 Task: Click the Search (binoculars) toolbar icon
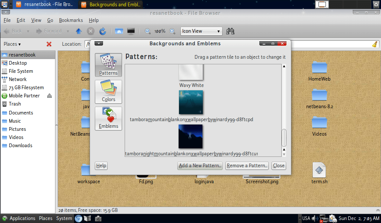point(230,31)
